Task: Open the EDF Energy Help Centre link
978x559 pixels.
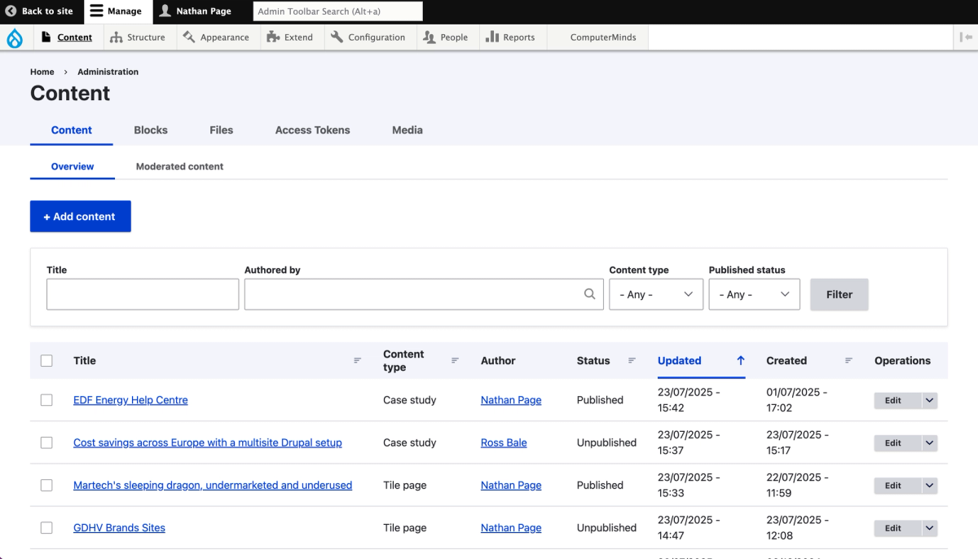Action: click(x=130, y=400)
